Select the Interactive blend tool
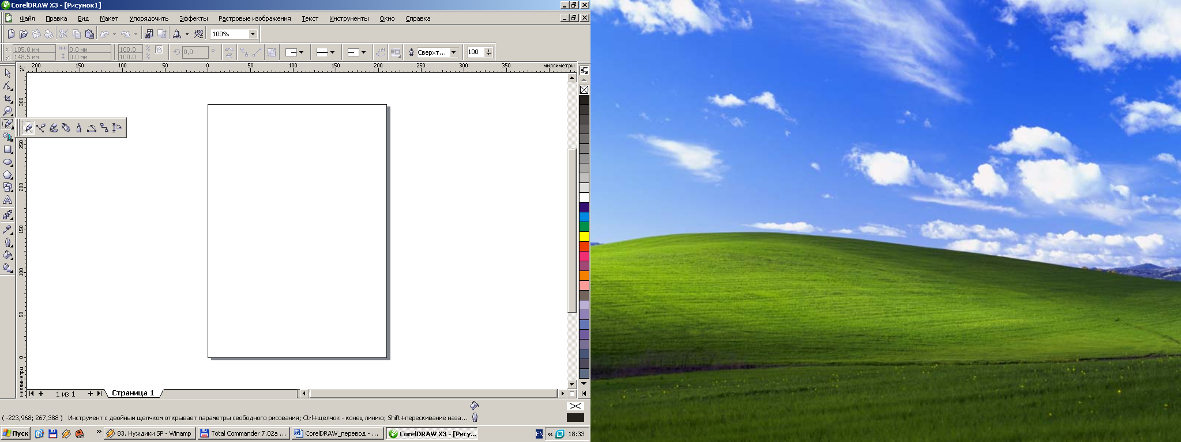 coord(7,215)
